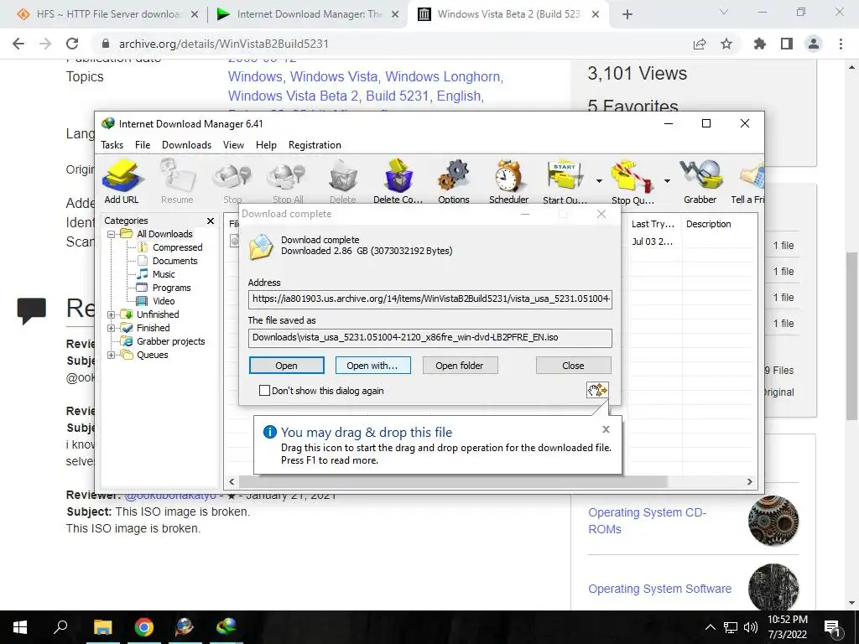Open Chrome three-dot menu
Screen dimensions: 859x644
point(841,44)
